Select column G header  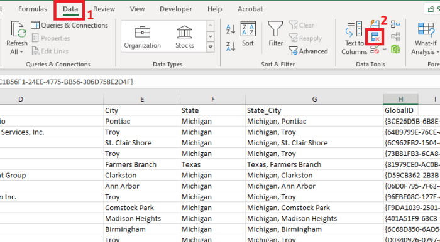pyautogui.click(x=314, y=99)
